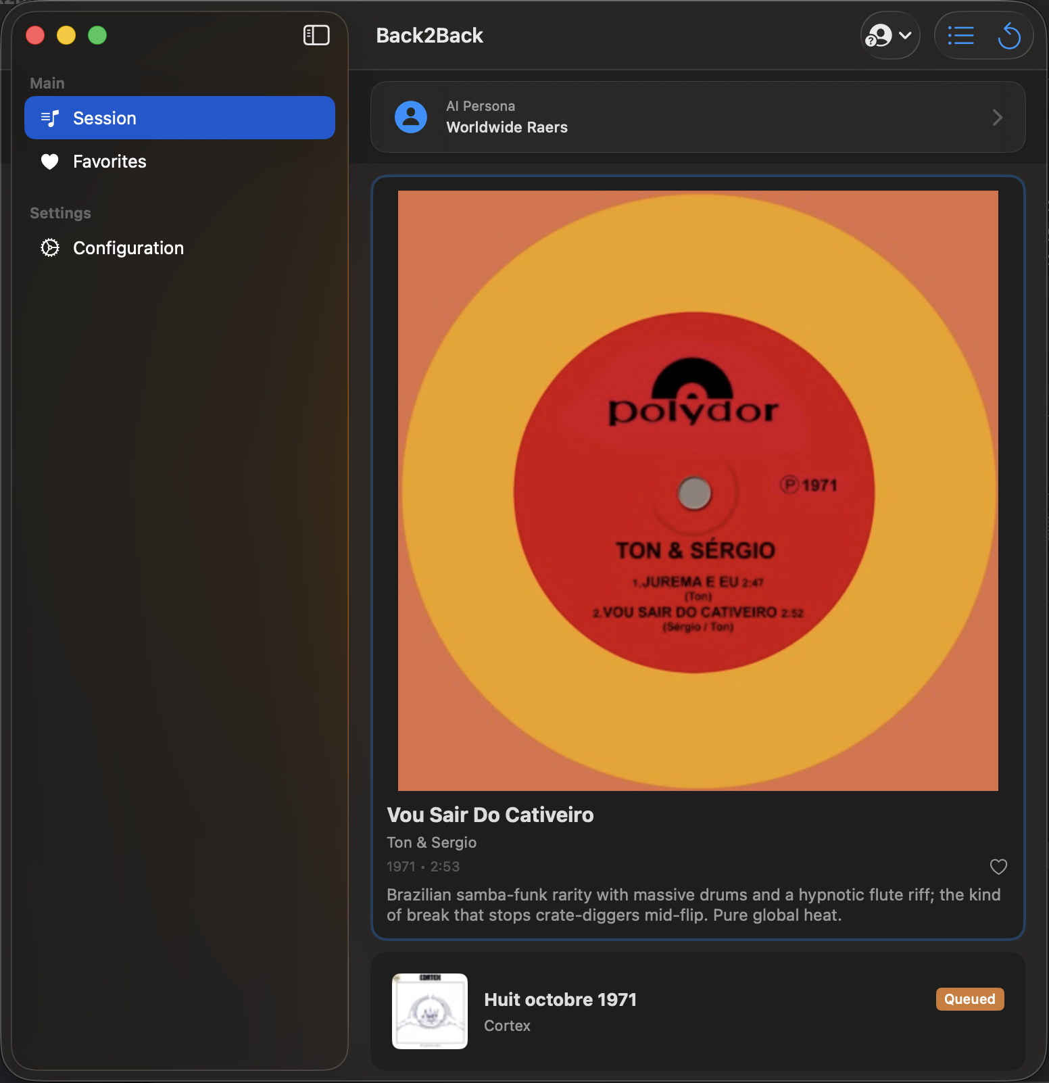
Task: Click the reset session arrow icon
Action: tap(1009, 35)
